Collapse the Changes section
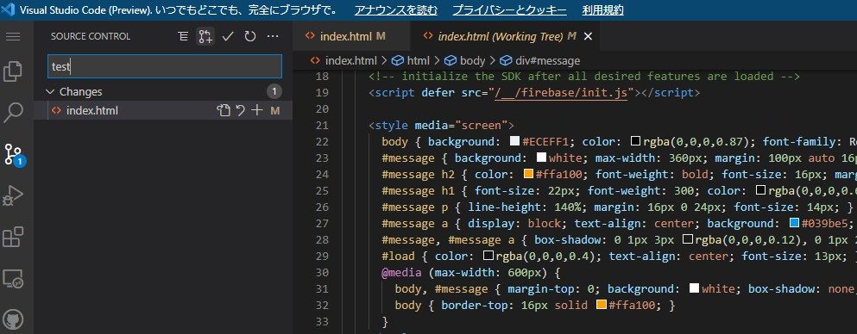The width and height of the screenshot is (857, 334). pyautogui.click(x=50, y=91)
